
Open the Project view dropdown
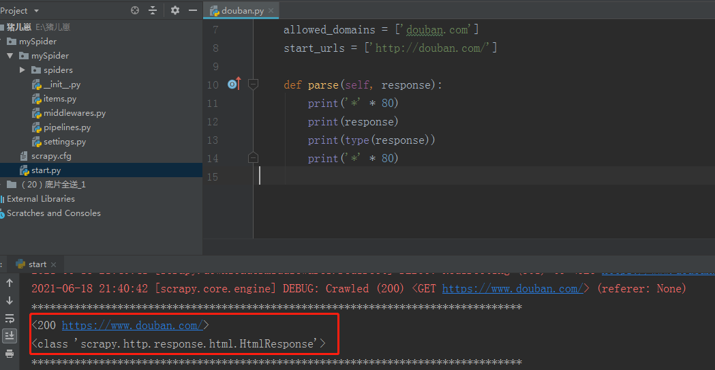point(37,11)
